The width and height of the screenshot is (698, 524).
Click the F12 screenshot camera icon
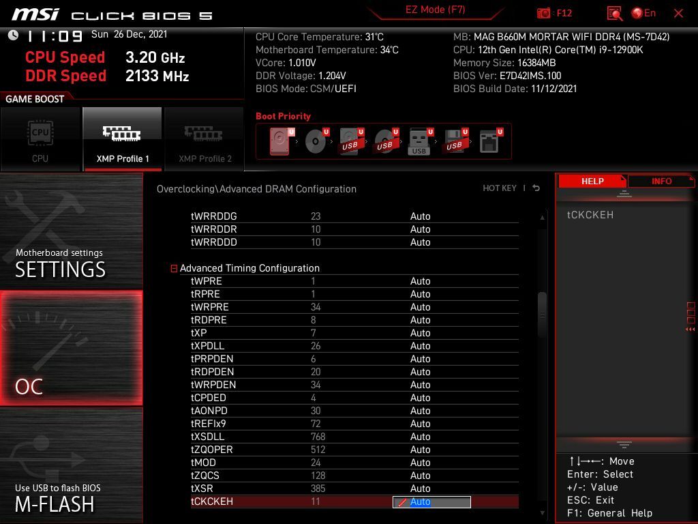point(543,13)
